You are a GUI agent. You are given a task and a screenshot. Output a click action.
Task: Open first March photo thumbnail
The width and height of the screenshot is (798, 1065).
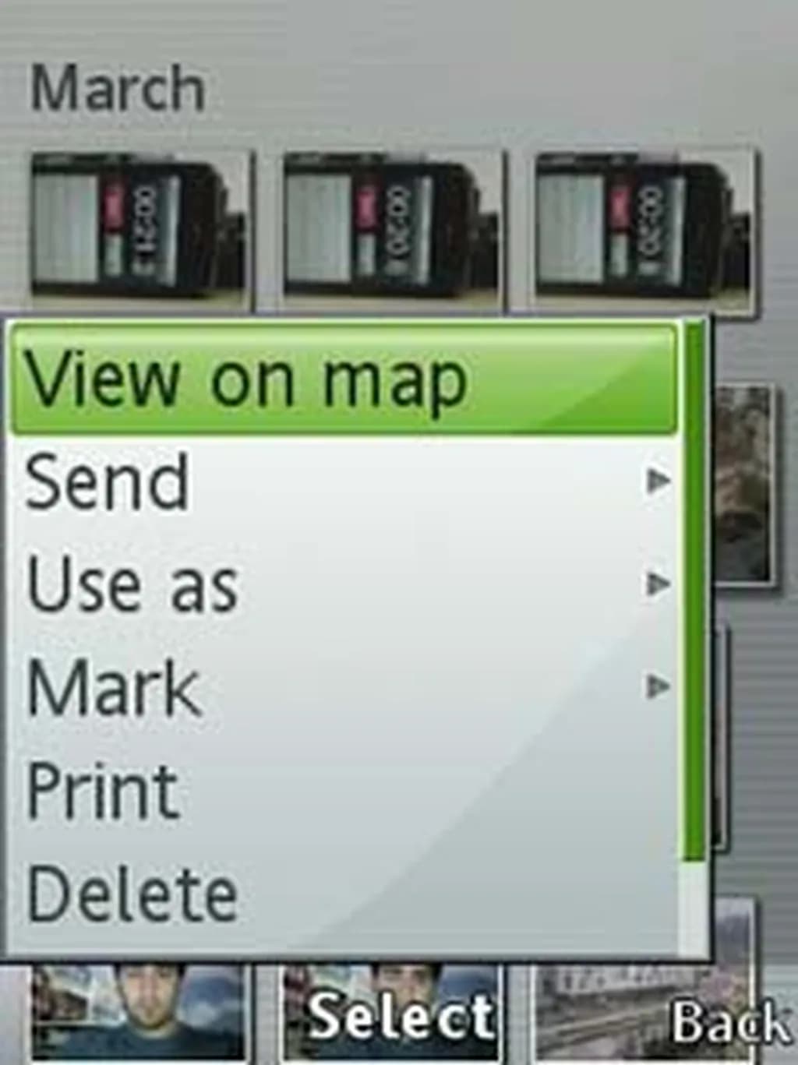139,227
